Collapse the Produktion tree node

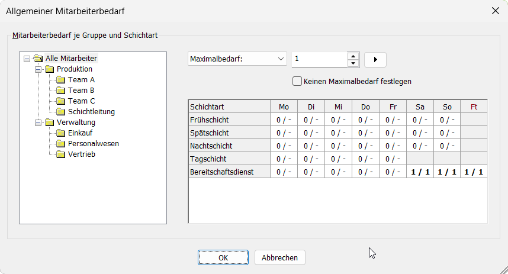[38, 69]
